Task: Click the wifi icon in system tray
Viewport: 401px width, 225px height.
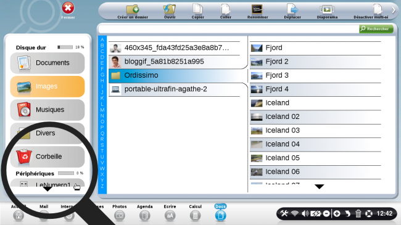Action: pyautogui.click(x=295, y=213)
